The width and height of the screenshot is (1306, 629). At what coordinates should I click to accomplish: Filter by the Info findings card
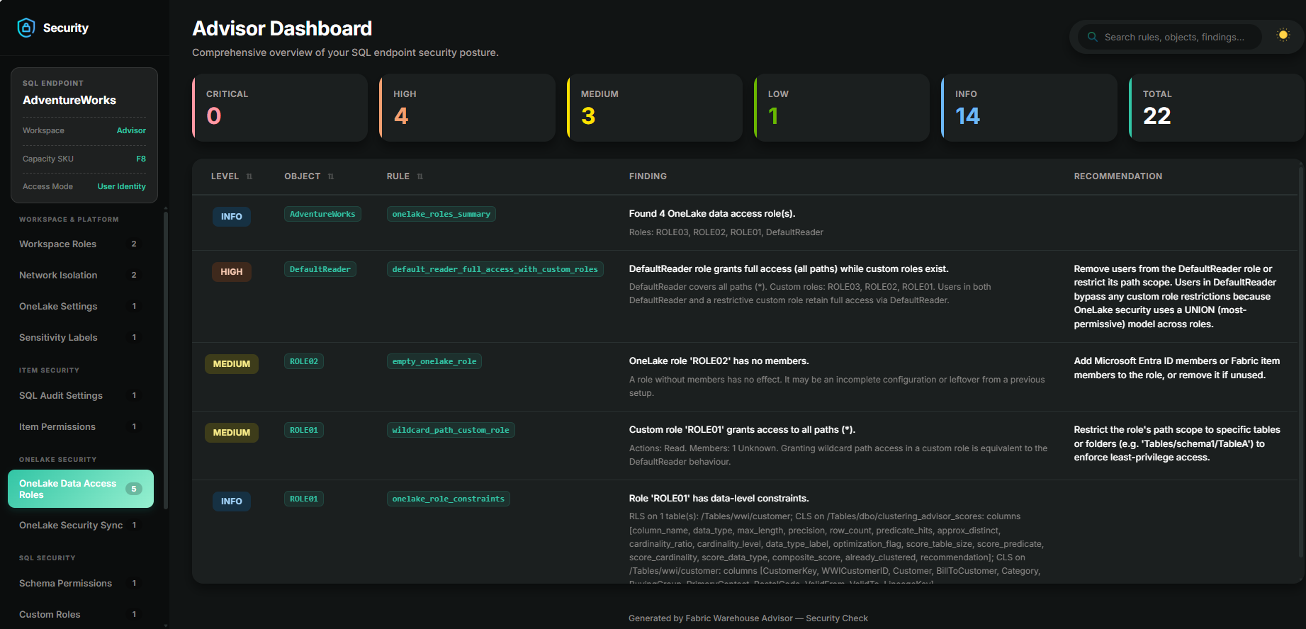pyautogui.click(x=1029, y=108)
